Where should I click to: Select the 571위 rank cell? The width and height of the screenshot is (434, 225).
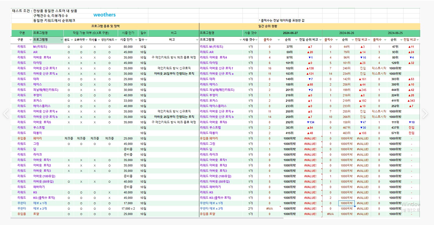pos(395,133)
